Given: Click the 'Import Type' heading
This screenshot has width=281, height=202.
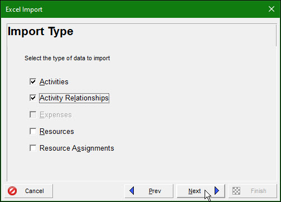Looking at the screenshot, I should 41,31.
